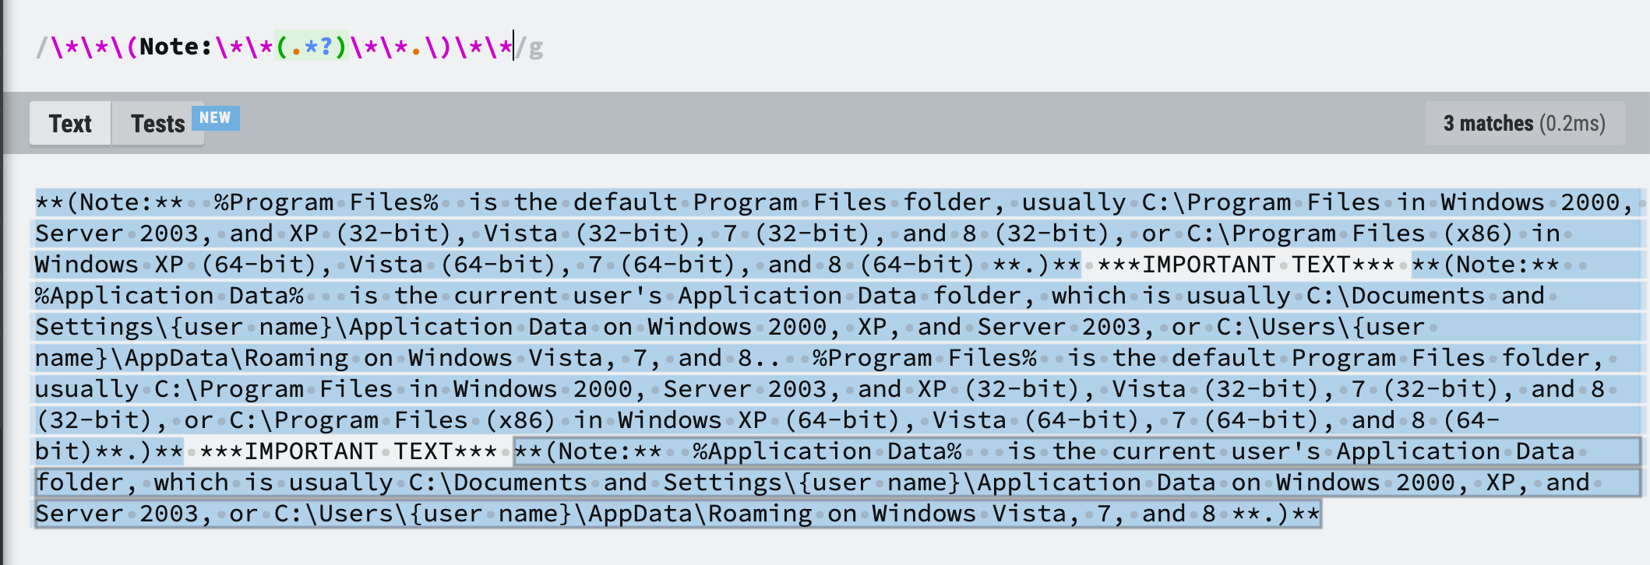Click the NEW badge next to Tests
This screenshot has height=565, width=1650.
pyautogui.click(x=217, y=118)
